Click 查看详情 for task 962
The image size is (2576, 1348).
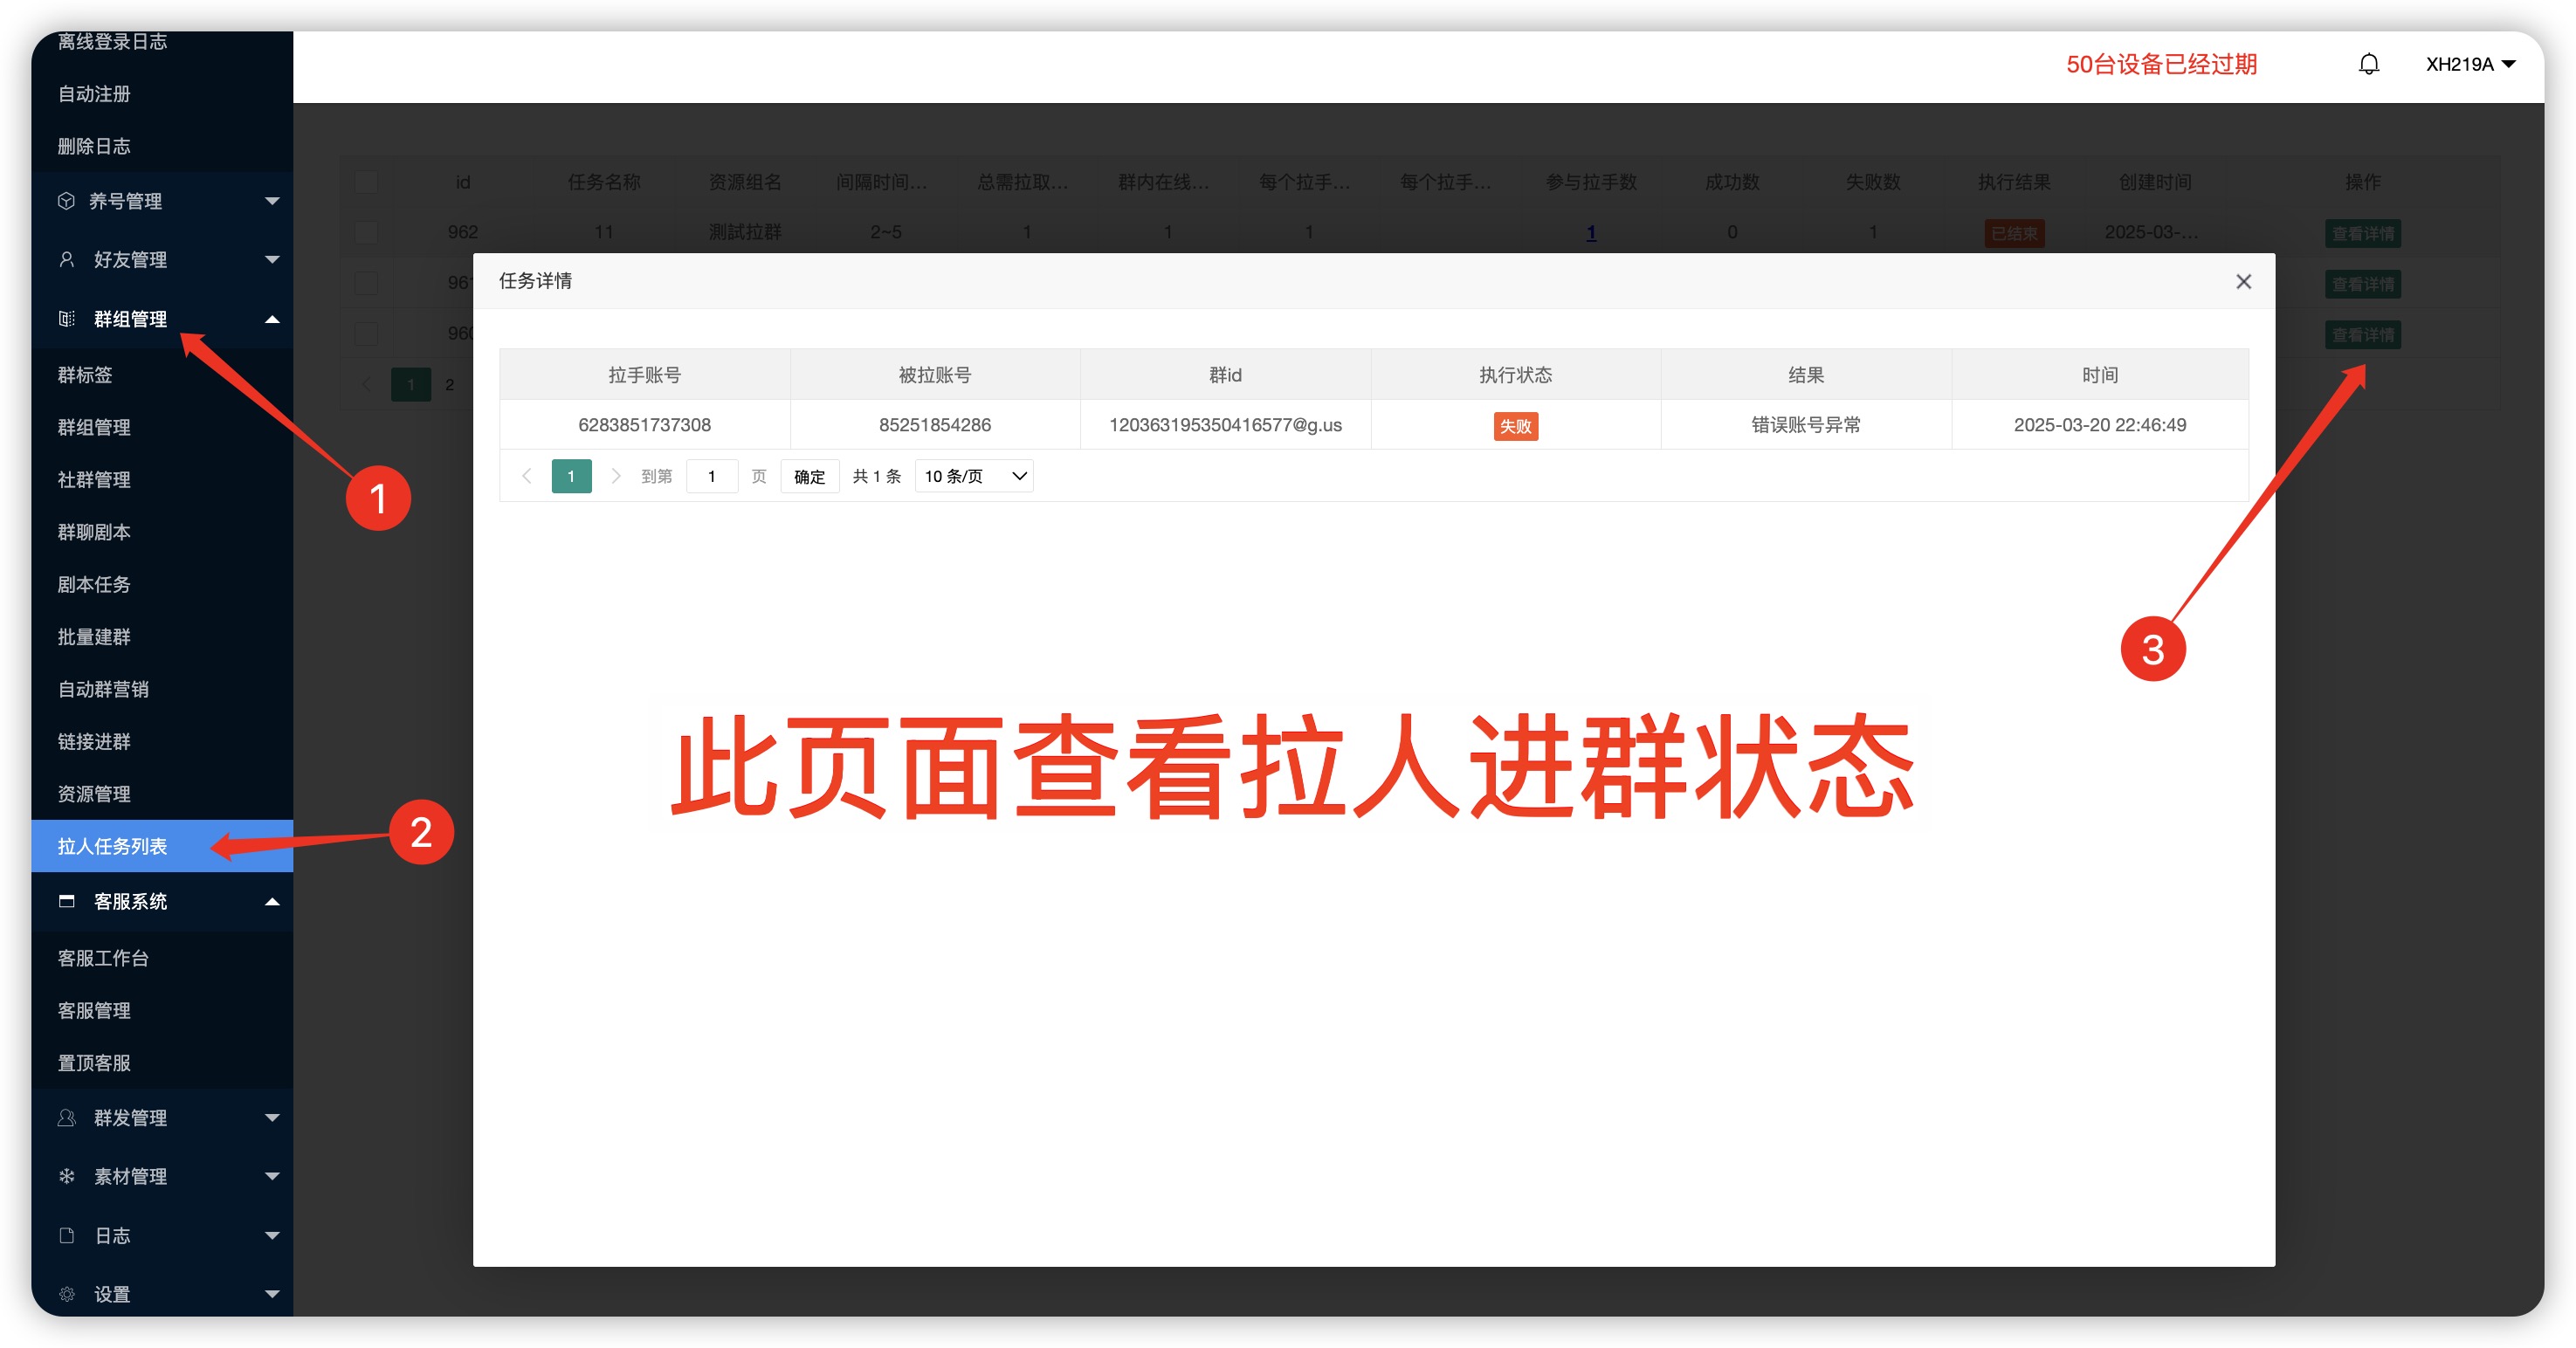tap(2362, 234)
